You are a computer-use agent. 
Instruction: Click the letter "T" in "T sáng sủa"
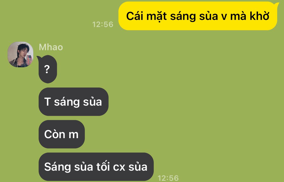click(47, 102)
